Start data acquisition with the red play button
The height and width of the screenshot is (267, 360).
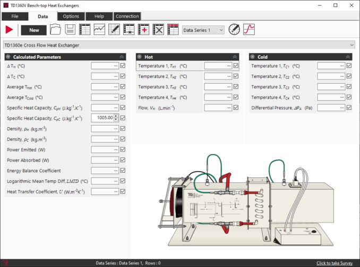tap(9, 30)
